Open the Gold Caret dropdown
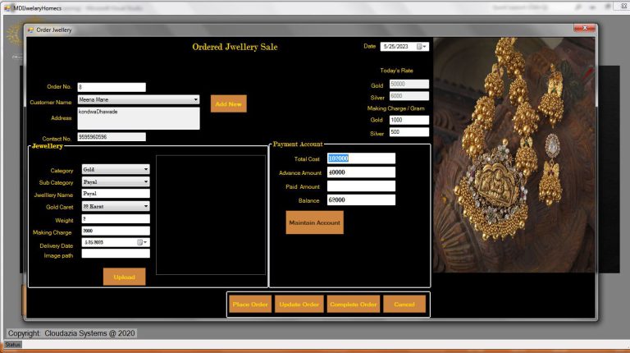Image resolution: width=630 pixels, height=353 pixels. click(x=146, y=207)
